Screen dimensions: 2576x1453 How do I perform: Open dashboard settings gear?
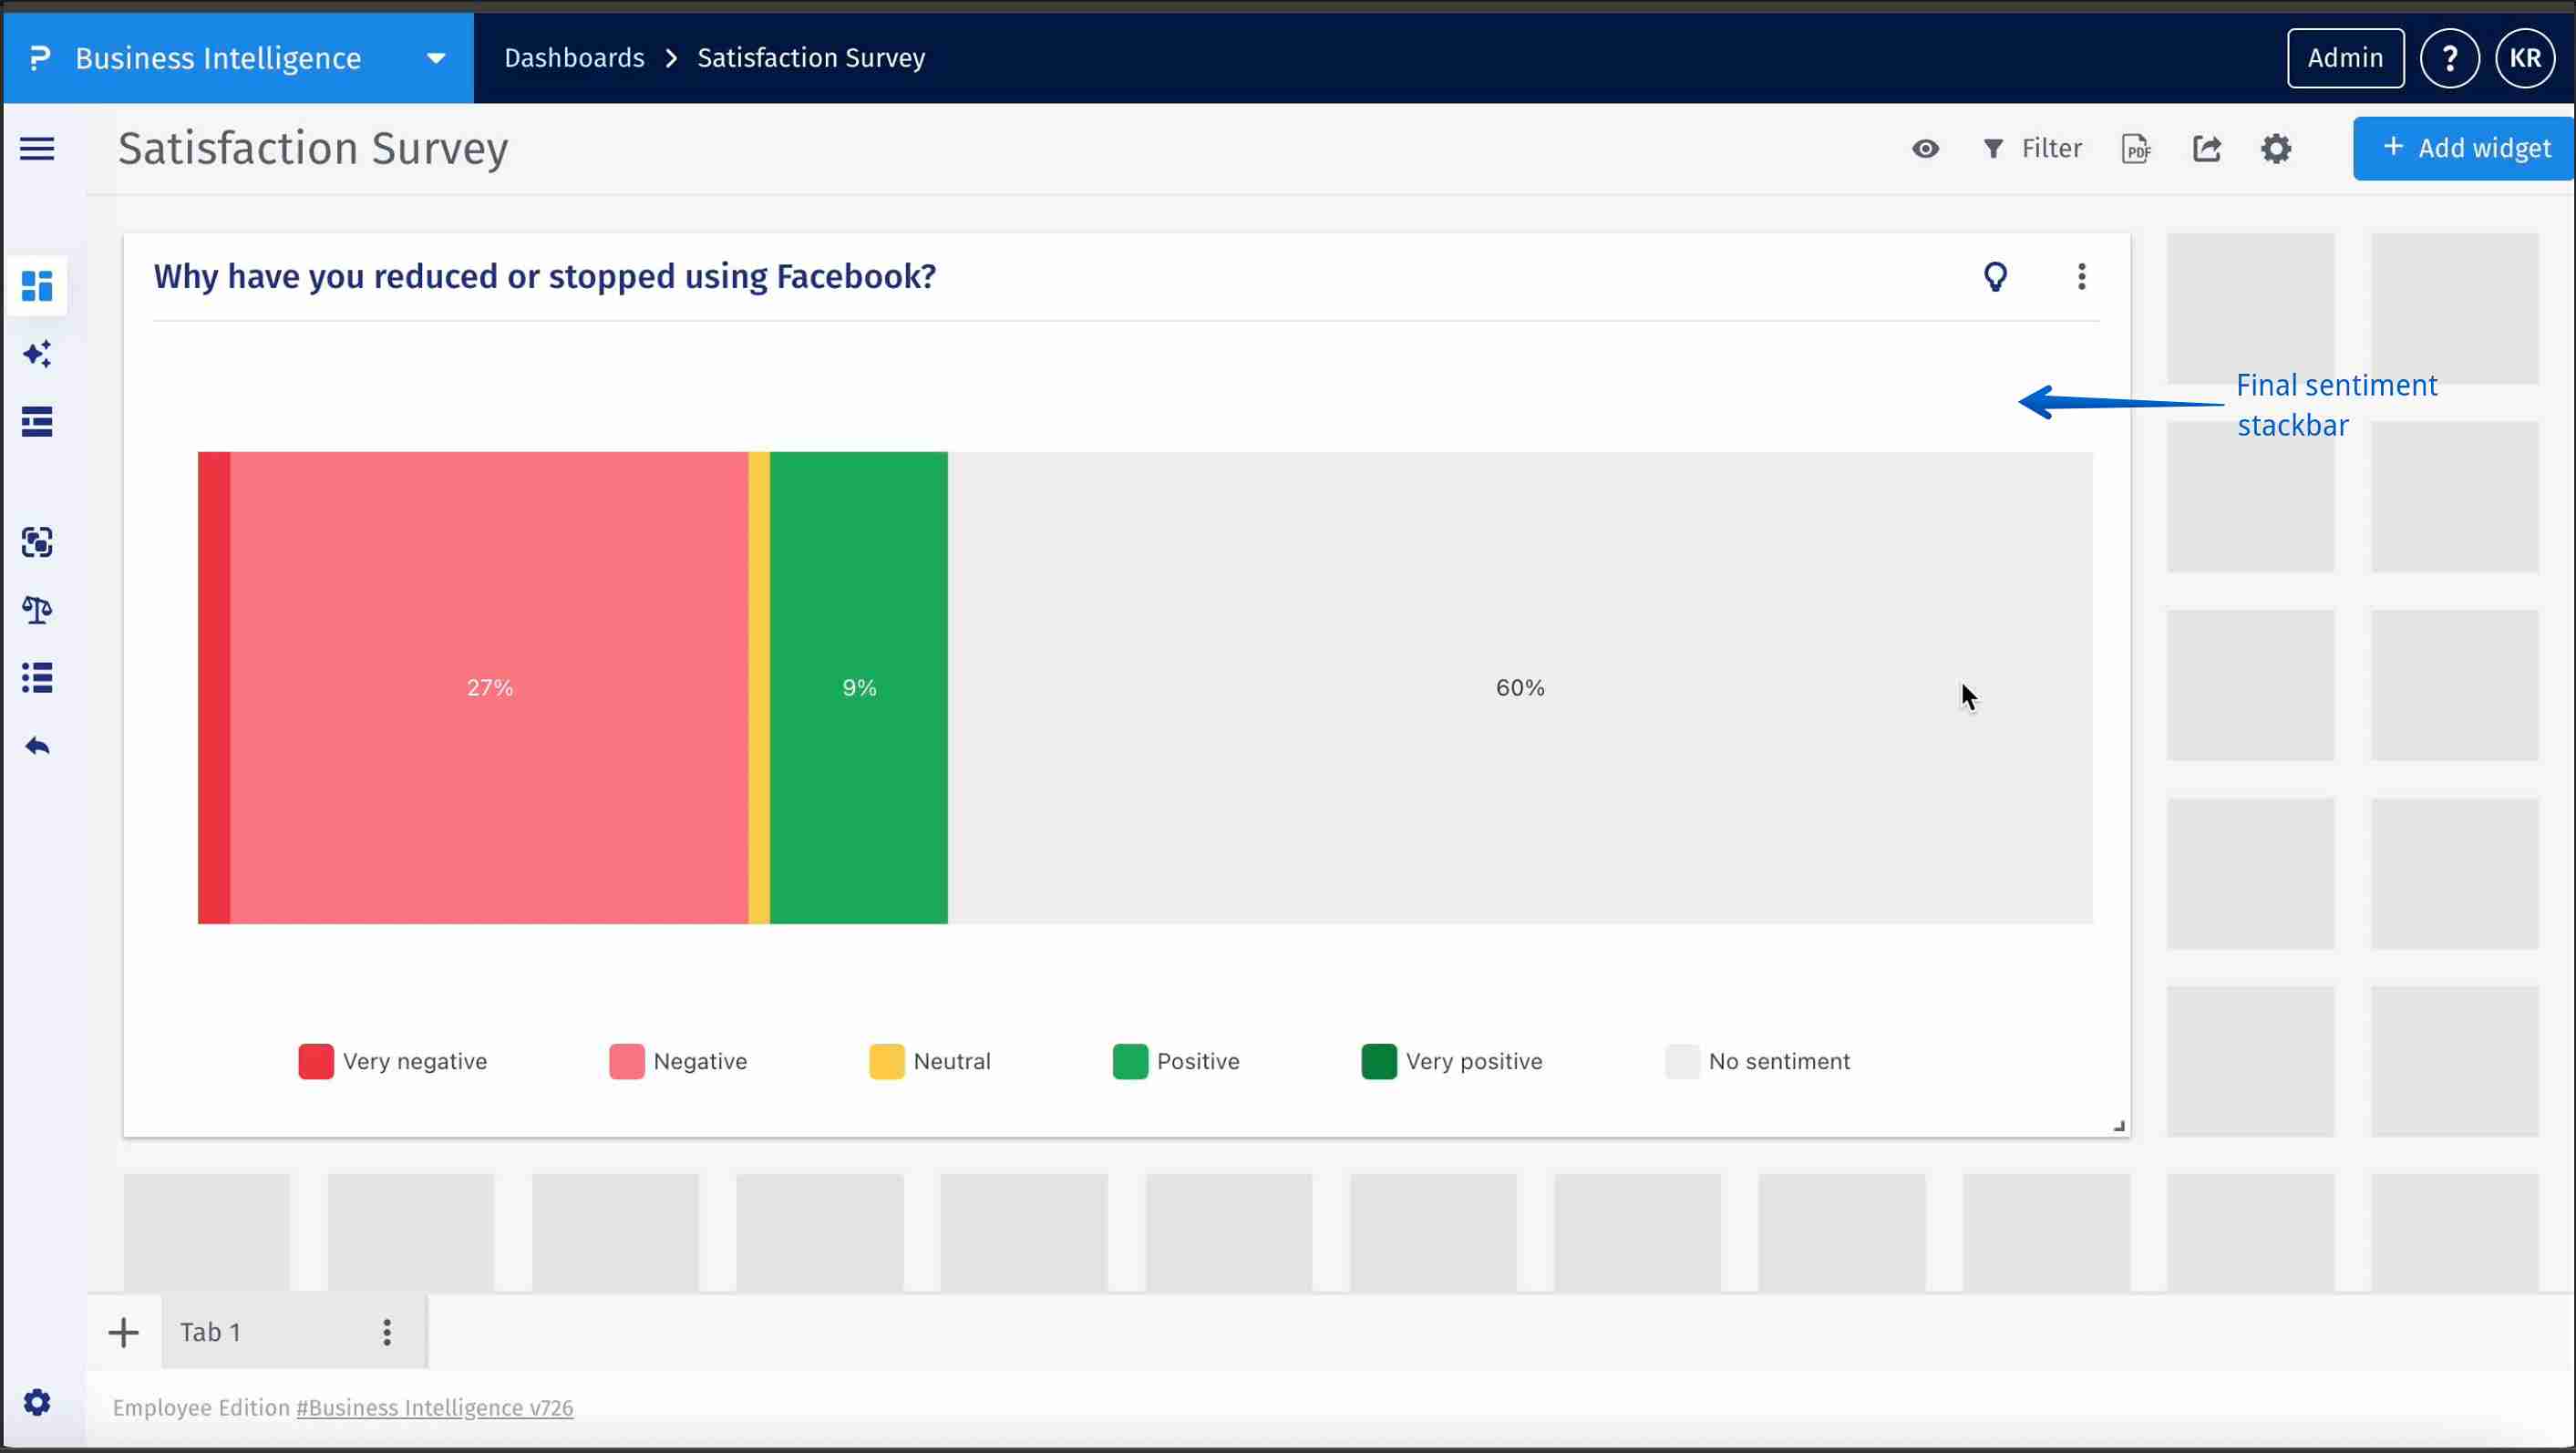[x=2276, y=148]
